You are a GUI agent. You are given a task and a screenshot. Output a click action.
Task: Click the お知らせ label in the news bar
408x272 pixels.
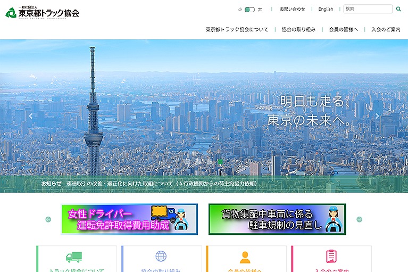(x=51, y=184)
